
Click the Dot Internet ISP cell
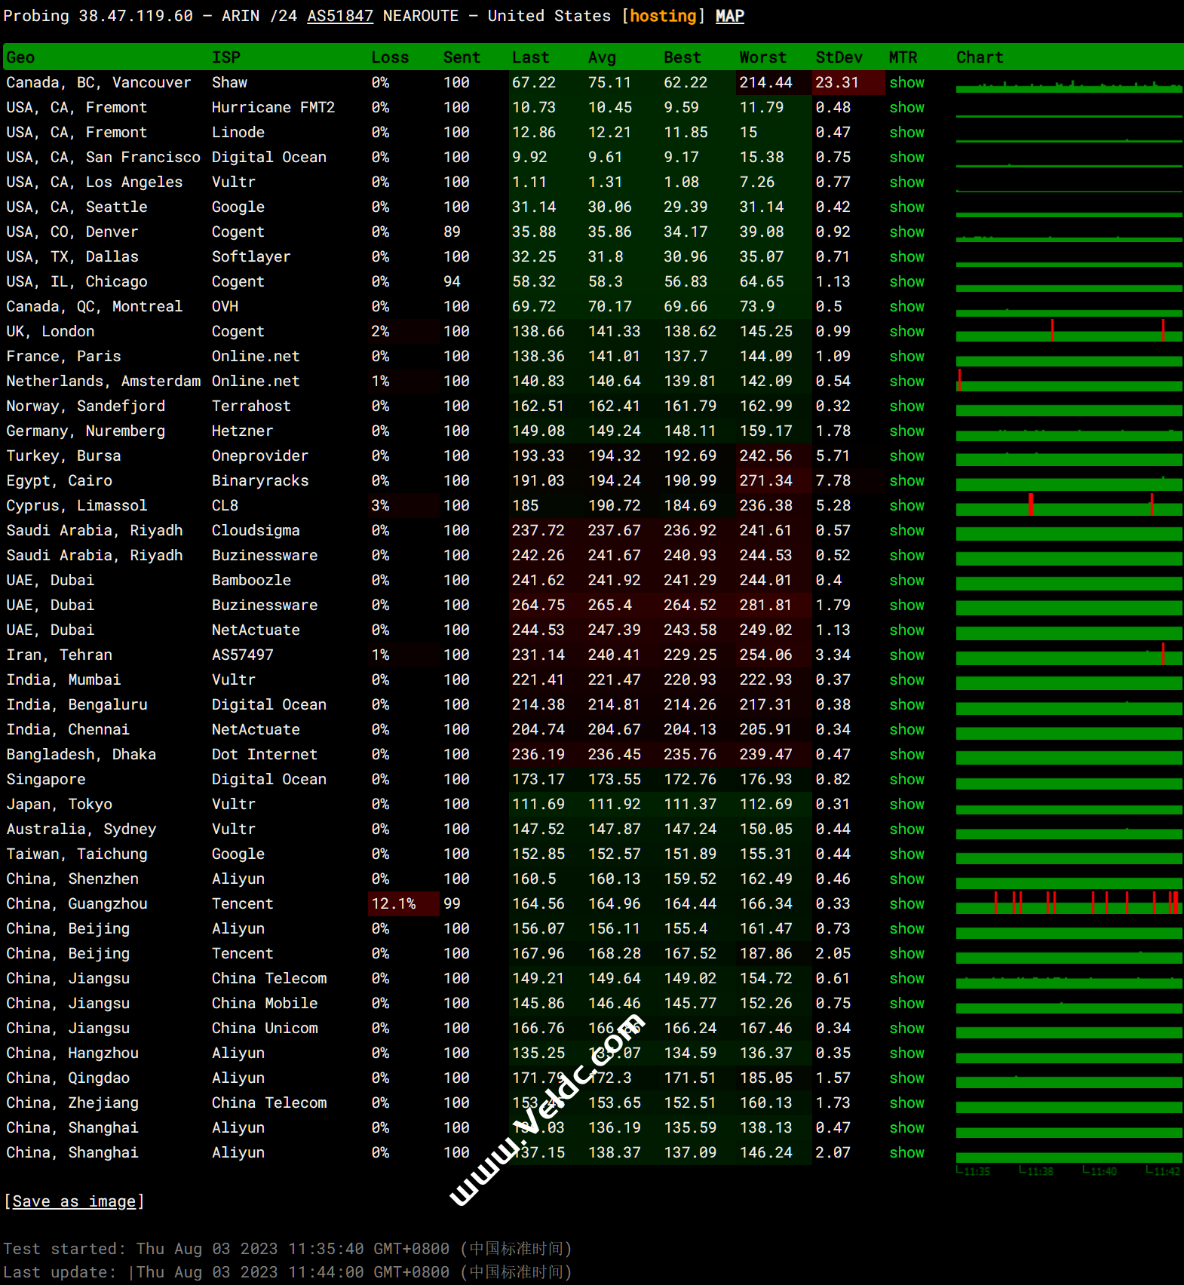(x=264, y=754)
